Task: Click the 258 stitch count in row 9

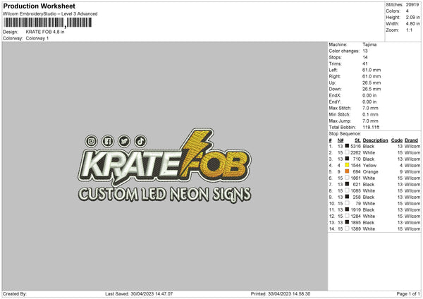Action: point(357,197)
